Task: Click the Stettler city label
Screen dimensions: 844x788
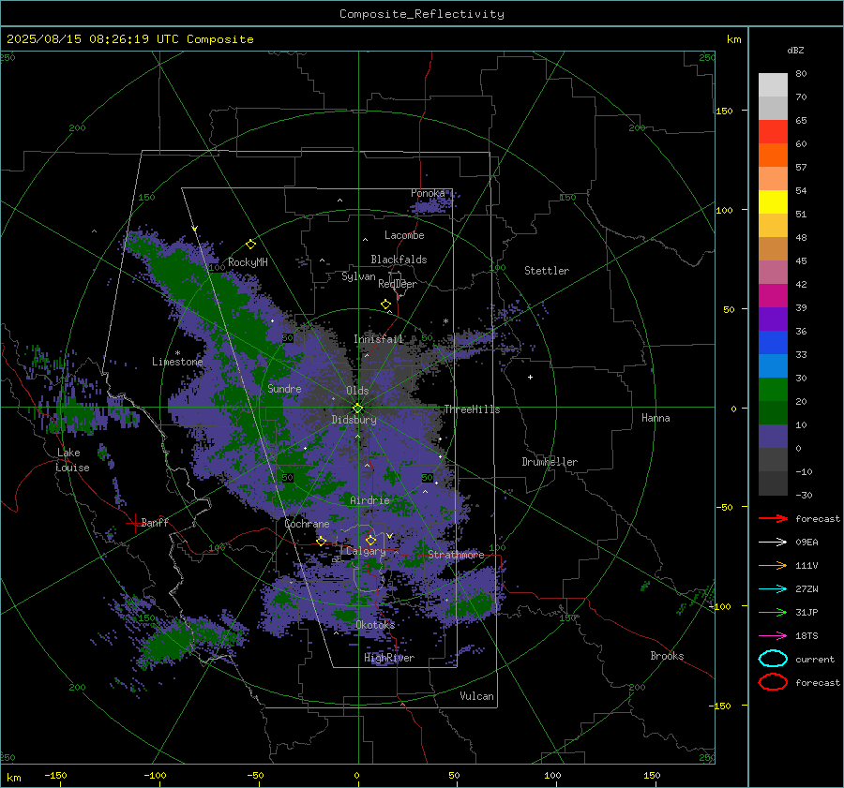Action: coord(547,271)
